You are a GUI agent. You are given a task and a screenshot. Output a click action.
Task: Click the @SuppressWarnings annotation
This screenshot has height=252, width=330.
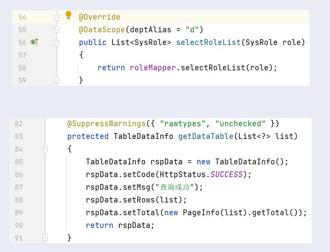[x=106, y=124]
